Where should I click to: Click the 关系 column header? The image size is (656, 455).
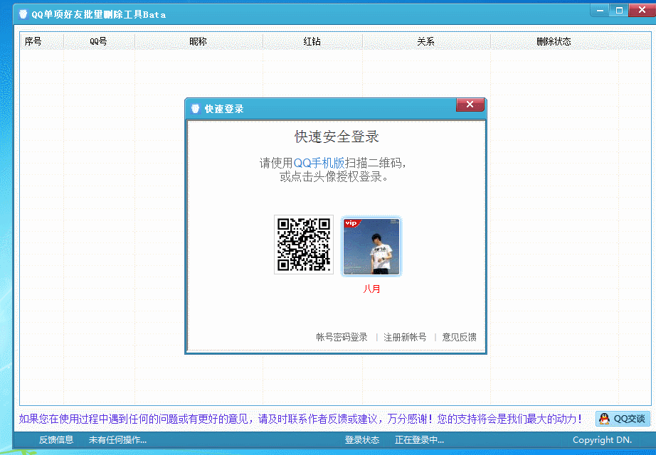426,41
